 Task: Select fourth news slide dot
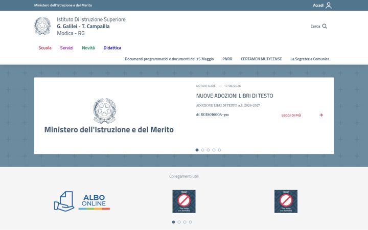214,150
